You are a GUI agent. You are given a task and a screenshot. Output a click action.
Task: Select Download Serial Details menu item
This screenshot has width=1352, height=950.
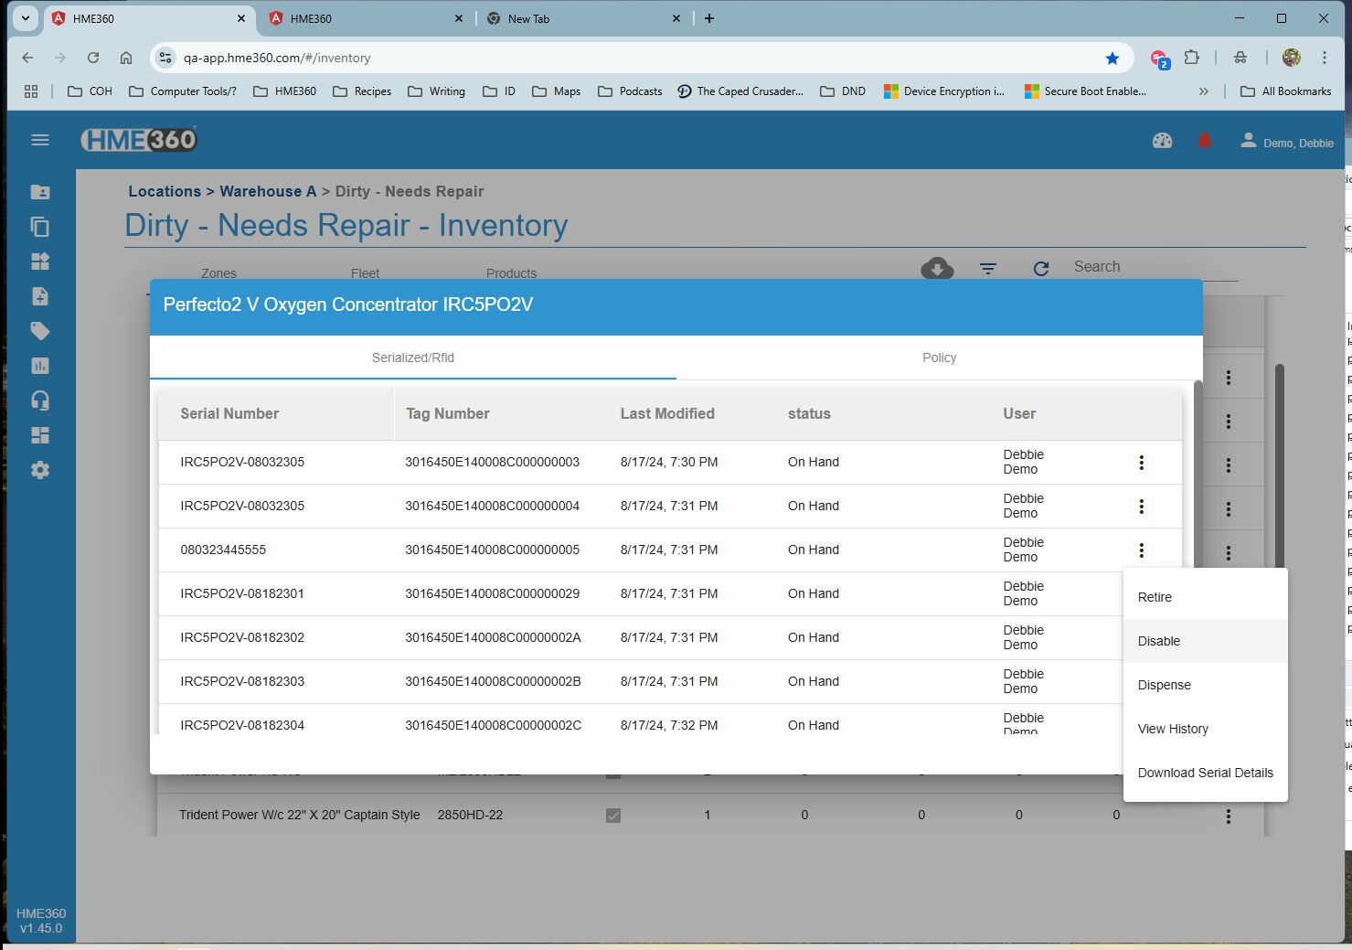point(1205,773)
